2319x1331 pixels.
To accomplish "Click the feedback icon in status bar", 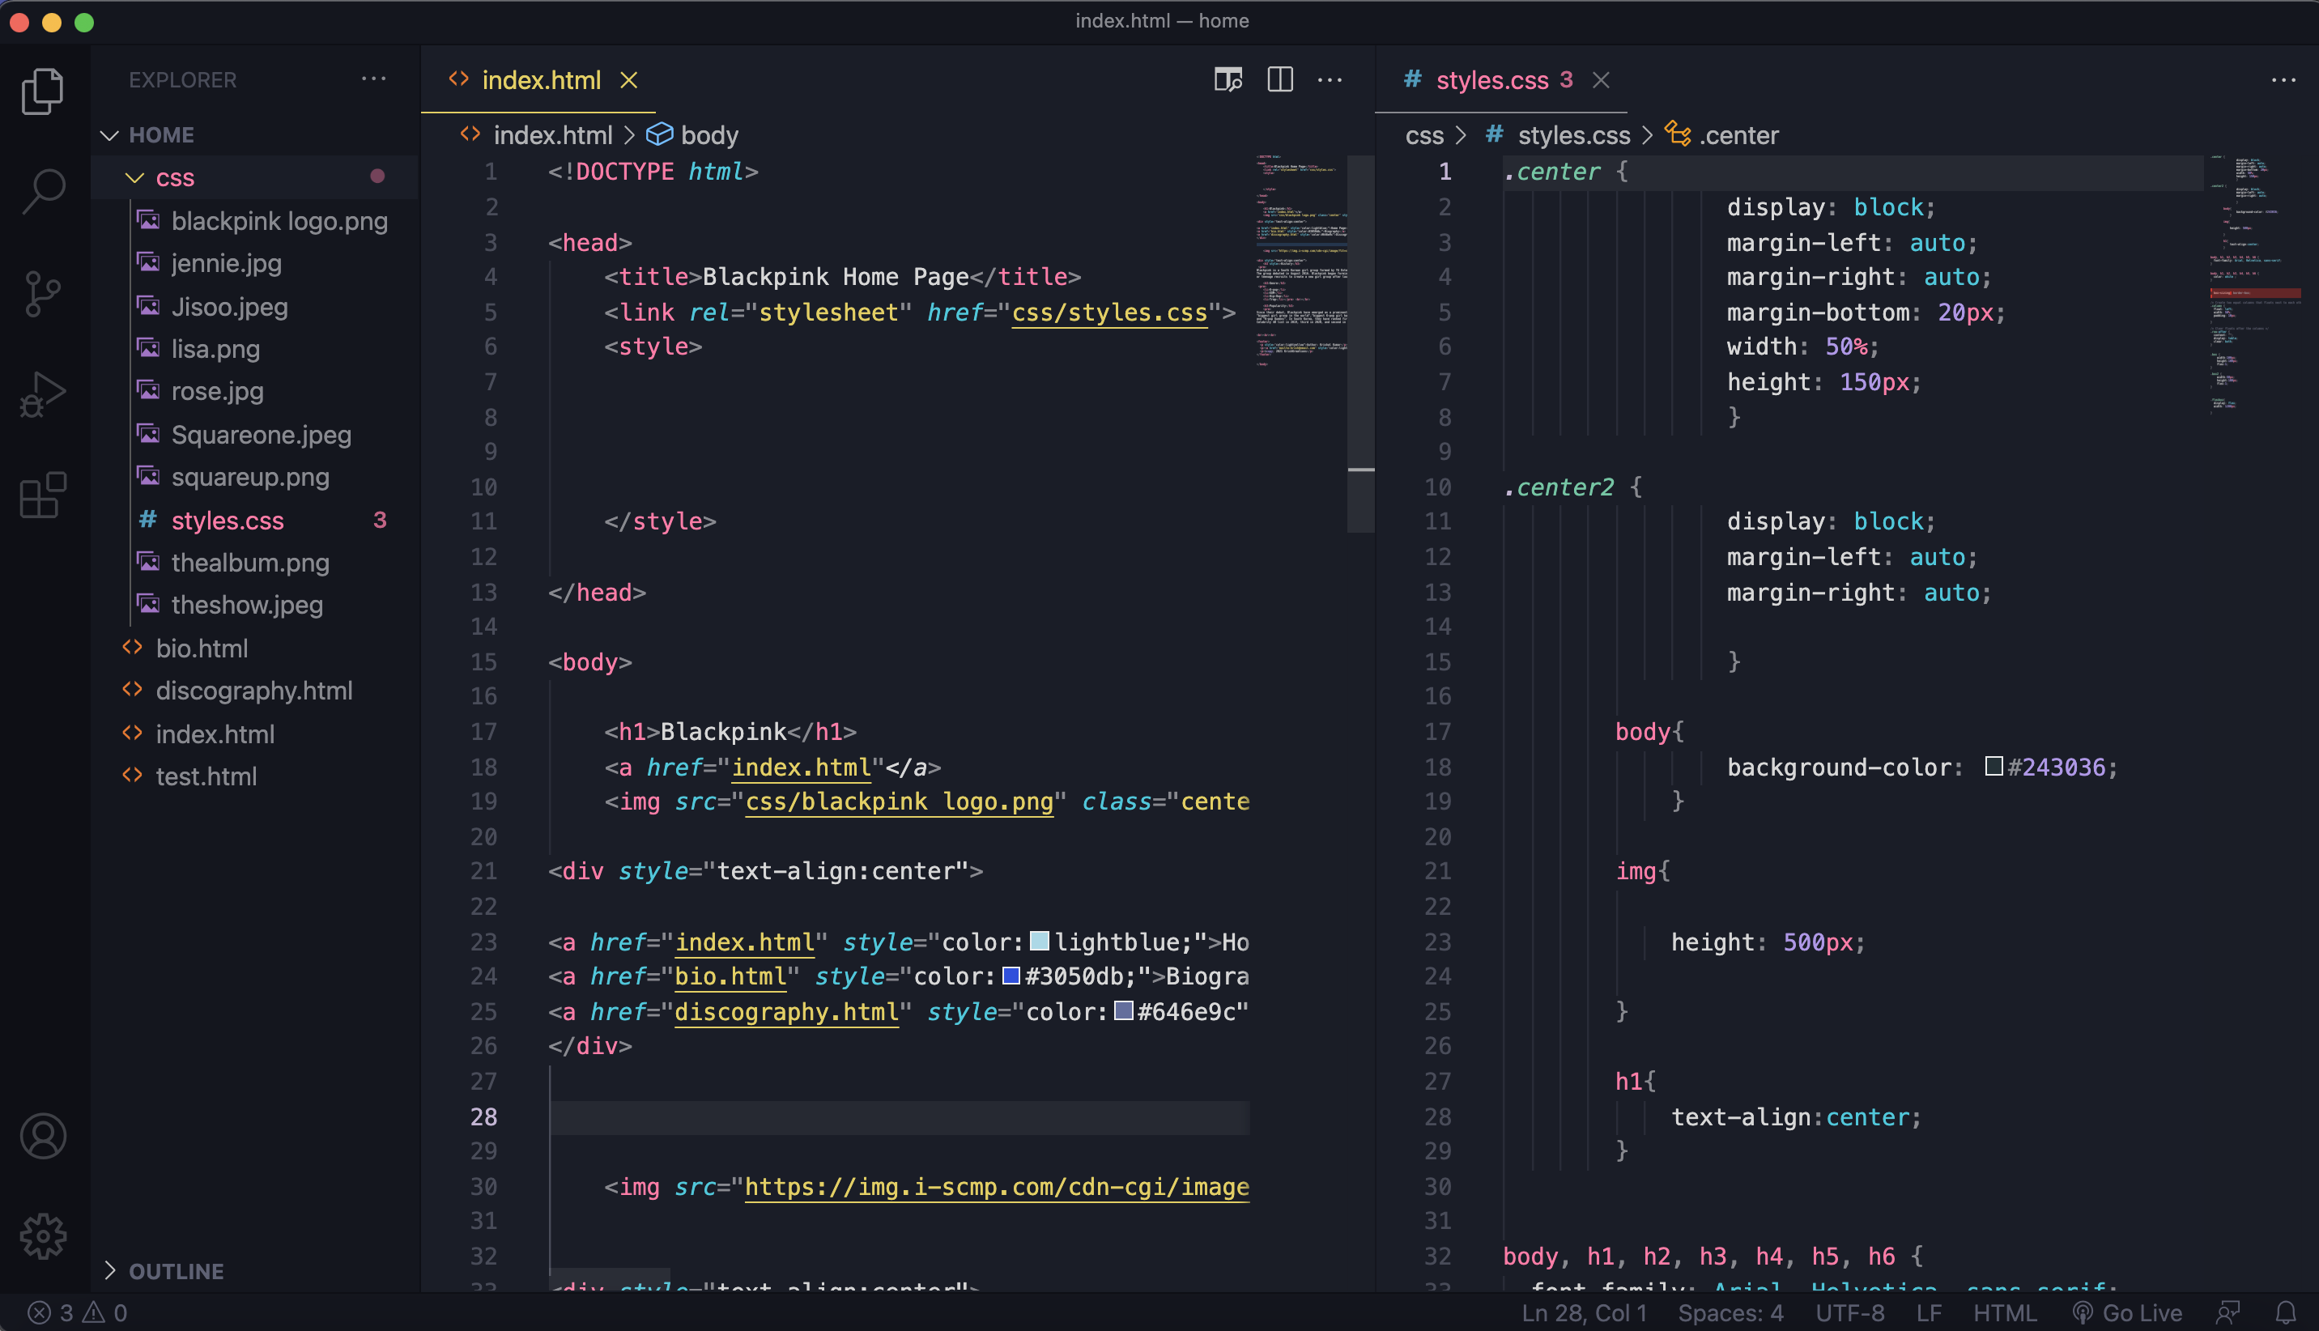I will coord(2228,1314).
